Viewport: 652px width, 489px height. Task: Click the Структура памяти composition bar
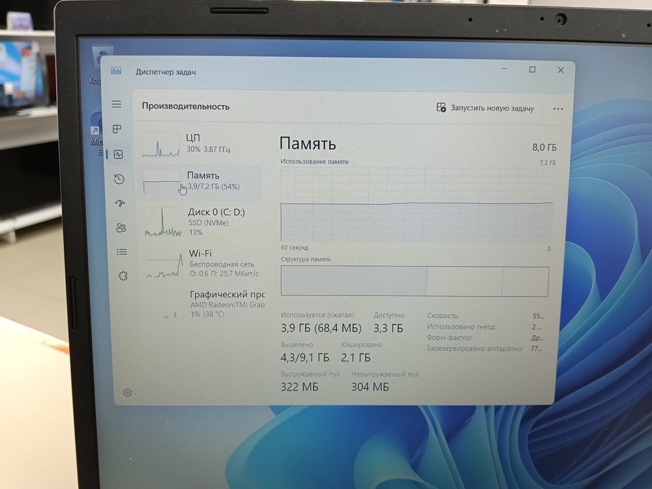pos(415,281)
